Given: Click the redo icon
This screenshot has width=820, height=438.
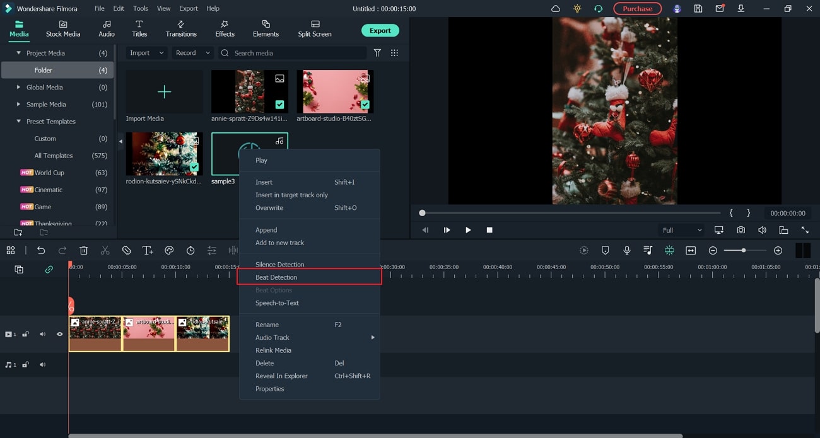Looking at the screenshot, I should point(62,250).
